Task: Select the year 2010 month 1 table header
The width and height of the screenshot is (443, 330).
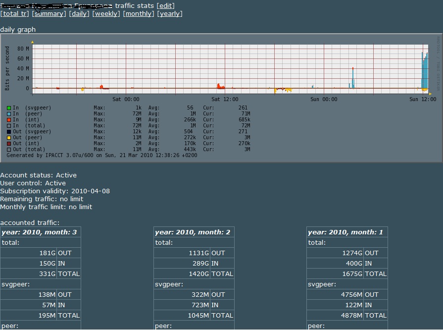Action: coord(345,232)
